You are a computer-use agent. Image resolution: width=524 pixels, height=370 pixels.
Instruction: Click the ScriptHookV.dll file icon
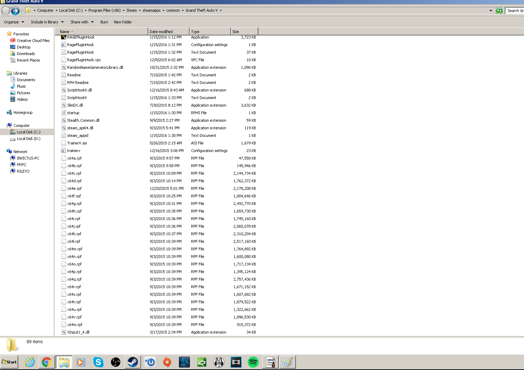(x=64, y=90)
